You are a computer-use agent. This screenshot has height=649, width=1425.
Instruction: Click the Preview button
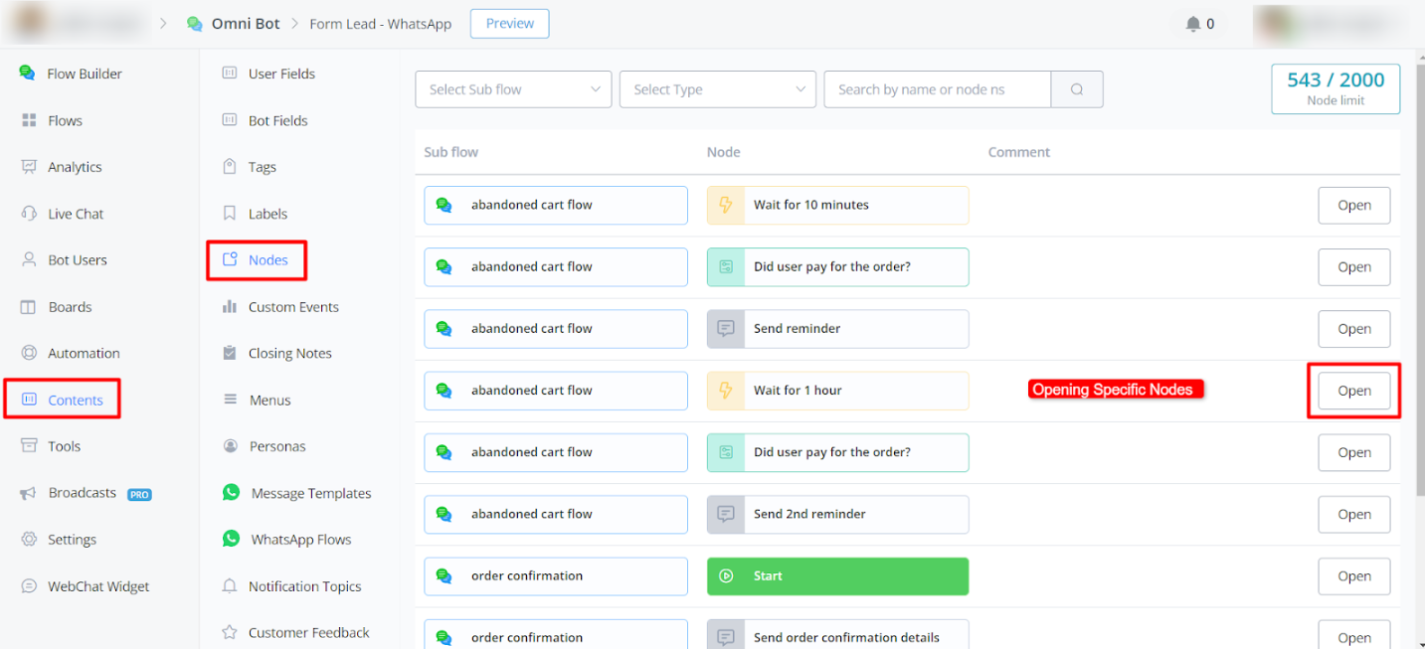point(509,24)
